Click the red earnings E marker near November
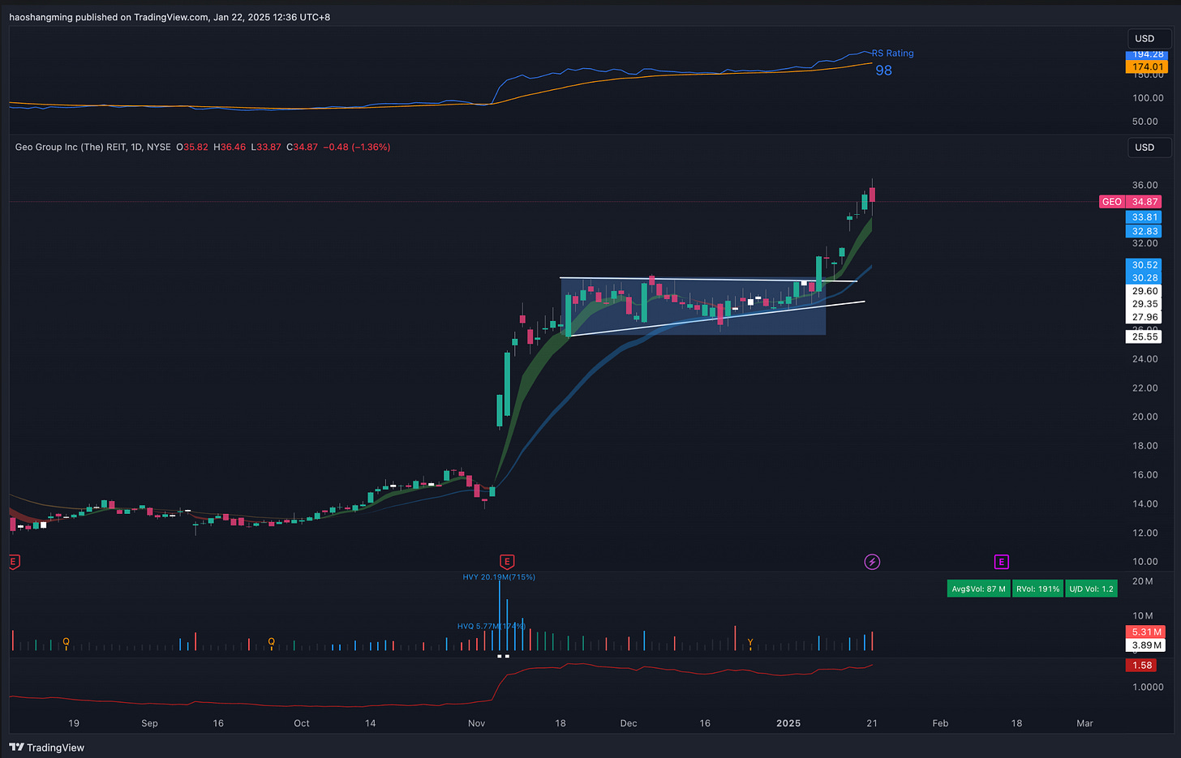 [507, 562]
